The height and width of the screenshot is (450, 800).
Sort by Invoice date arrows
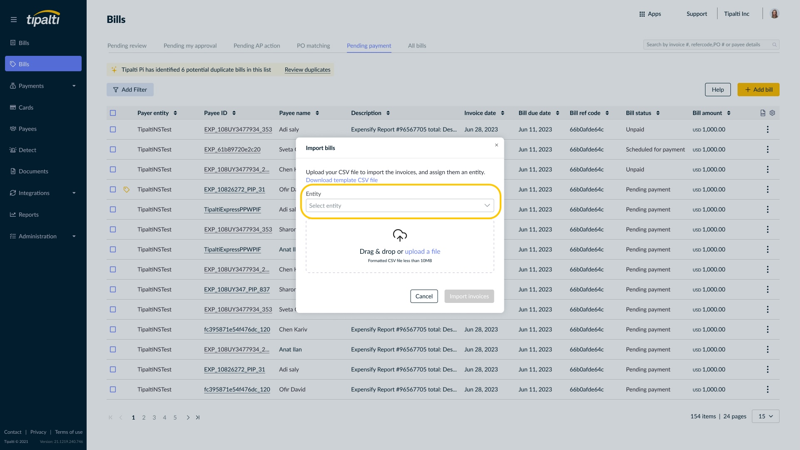coord(503,113)
